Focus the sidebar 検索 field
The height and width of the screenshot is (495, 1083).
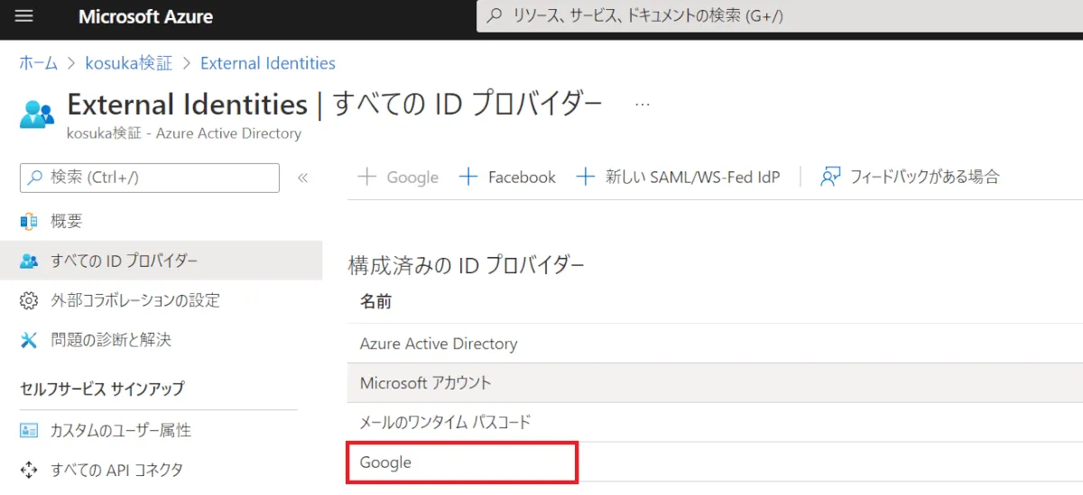pyautogui.click(x=150, y=178)
